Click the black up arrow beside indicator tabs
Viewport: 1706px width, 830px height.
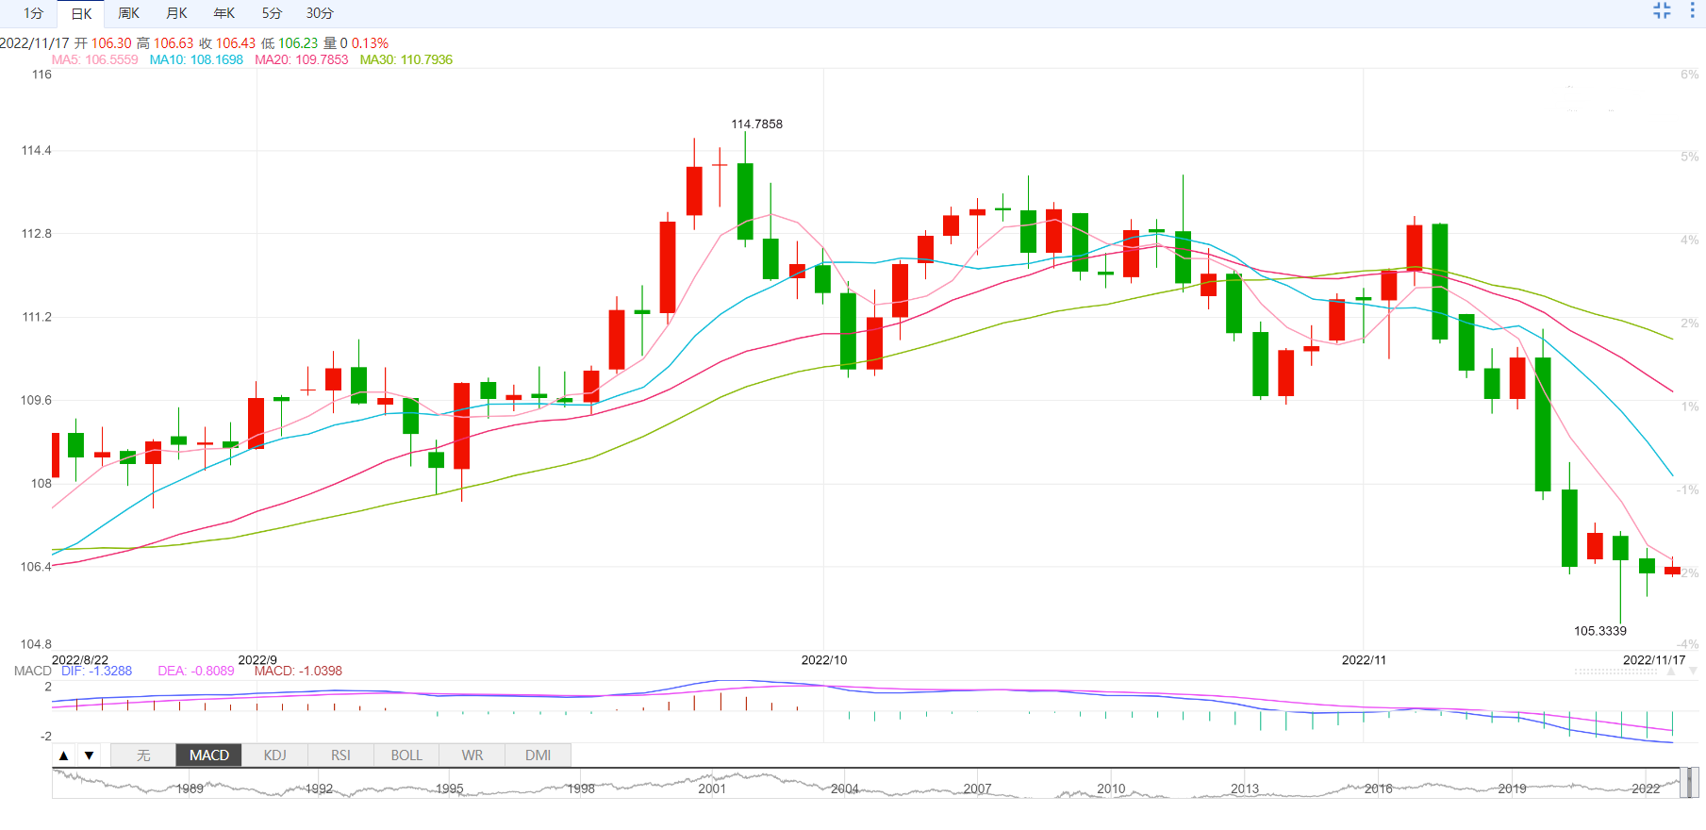[64, 755]
